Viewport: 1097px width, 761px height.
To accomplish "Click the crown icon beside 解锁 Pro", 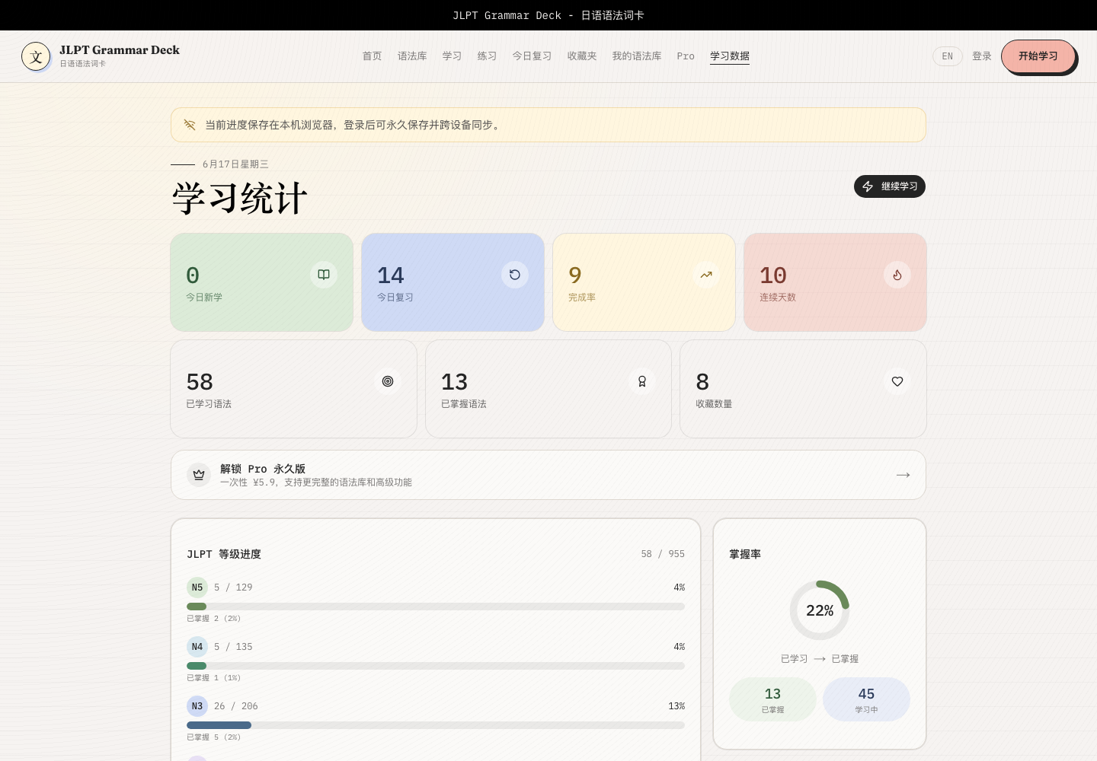I will [x=199, y=475].
